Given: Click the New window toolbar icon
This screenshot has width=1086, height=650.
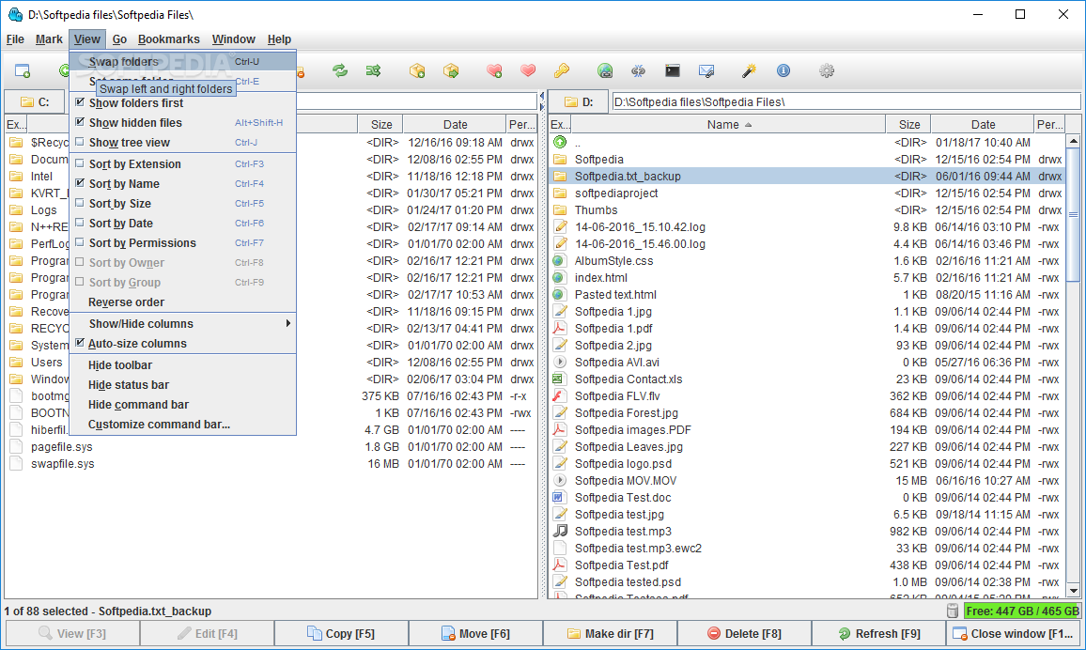Looking at the screenshot, I should point(23,70).
